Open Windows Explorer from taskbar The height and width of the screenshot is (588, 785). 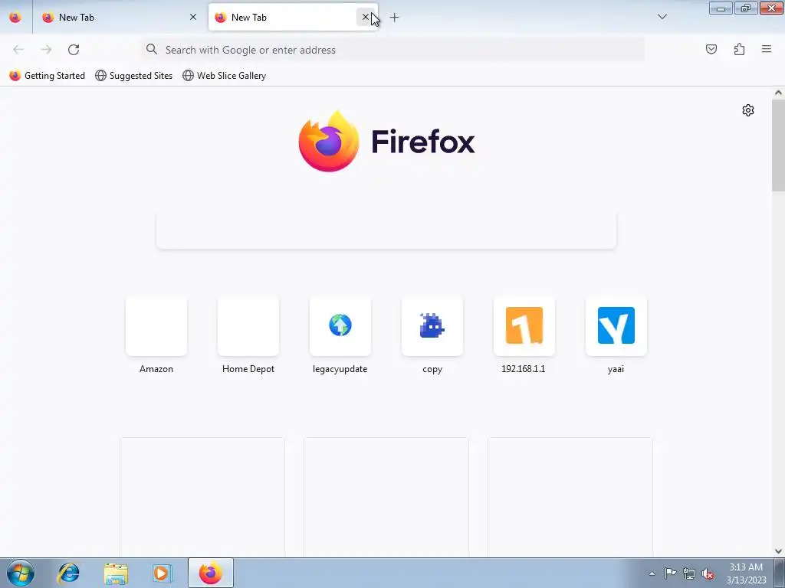tap(116, 573)
